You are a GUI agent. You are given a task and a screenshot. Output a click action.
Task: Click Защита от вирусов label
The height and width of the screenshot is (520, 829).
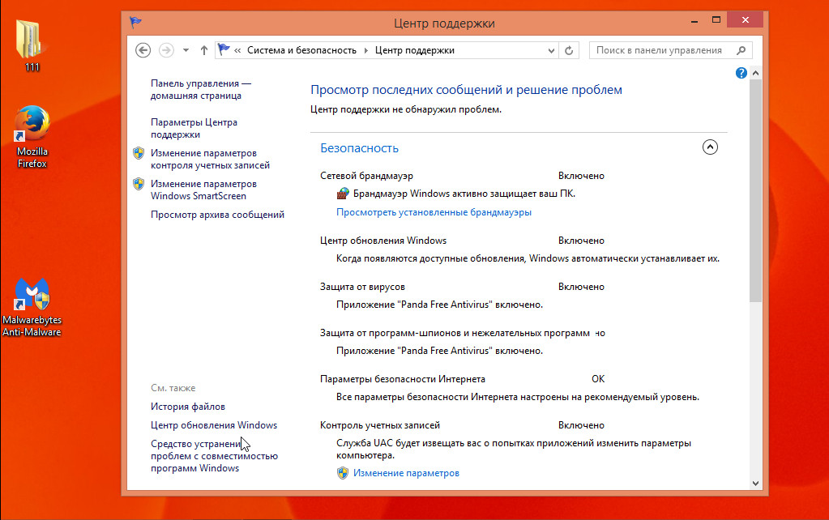[x=362, y=287]
